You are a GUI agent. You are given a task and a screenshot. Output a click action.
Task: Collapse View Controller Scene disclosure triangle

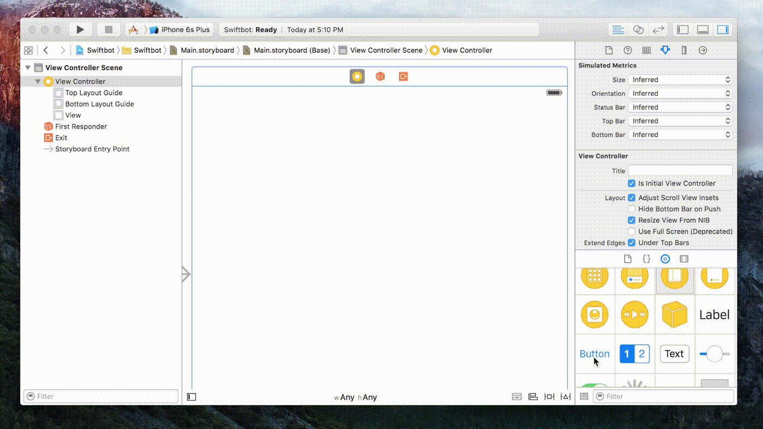pos(28,68)
